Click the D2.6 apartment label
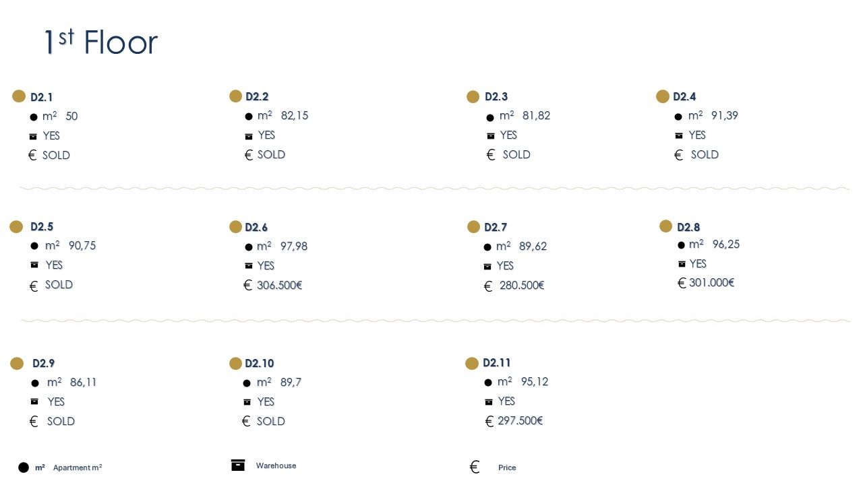The image size is (863, 485). (256, 228)
